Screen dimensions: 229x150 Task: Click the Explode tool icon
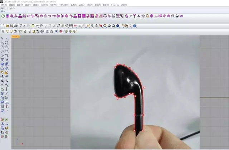6,72
